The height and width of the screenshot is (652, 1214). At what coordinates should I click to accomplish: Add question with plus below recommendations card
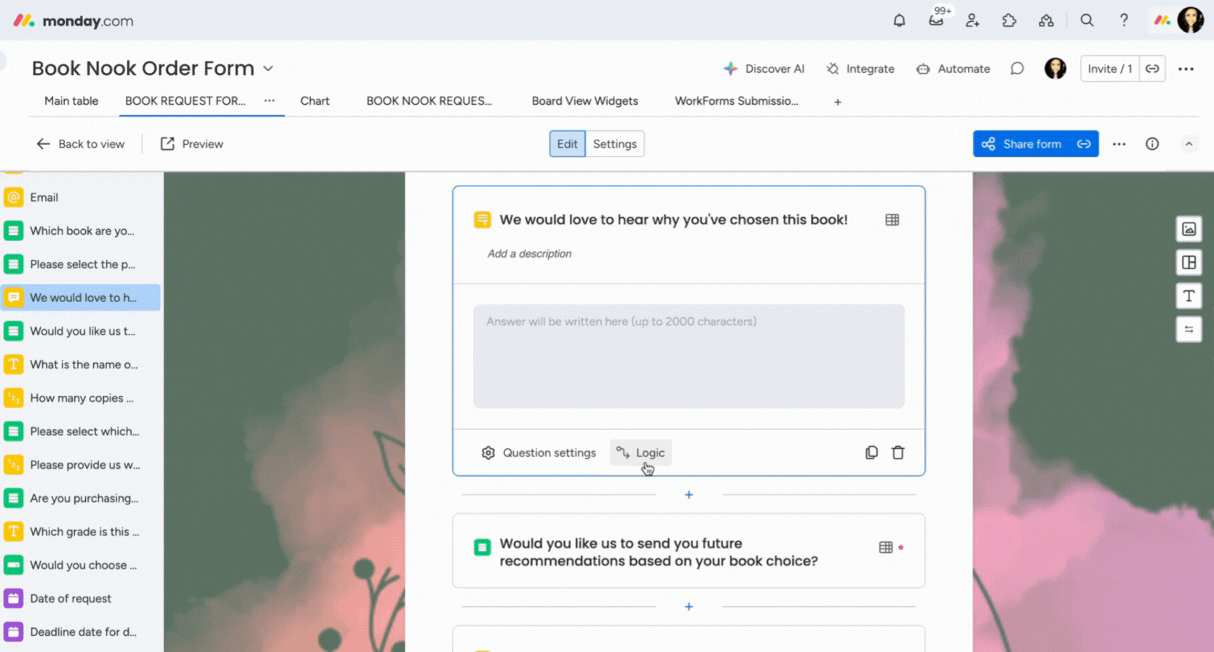689,607
